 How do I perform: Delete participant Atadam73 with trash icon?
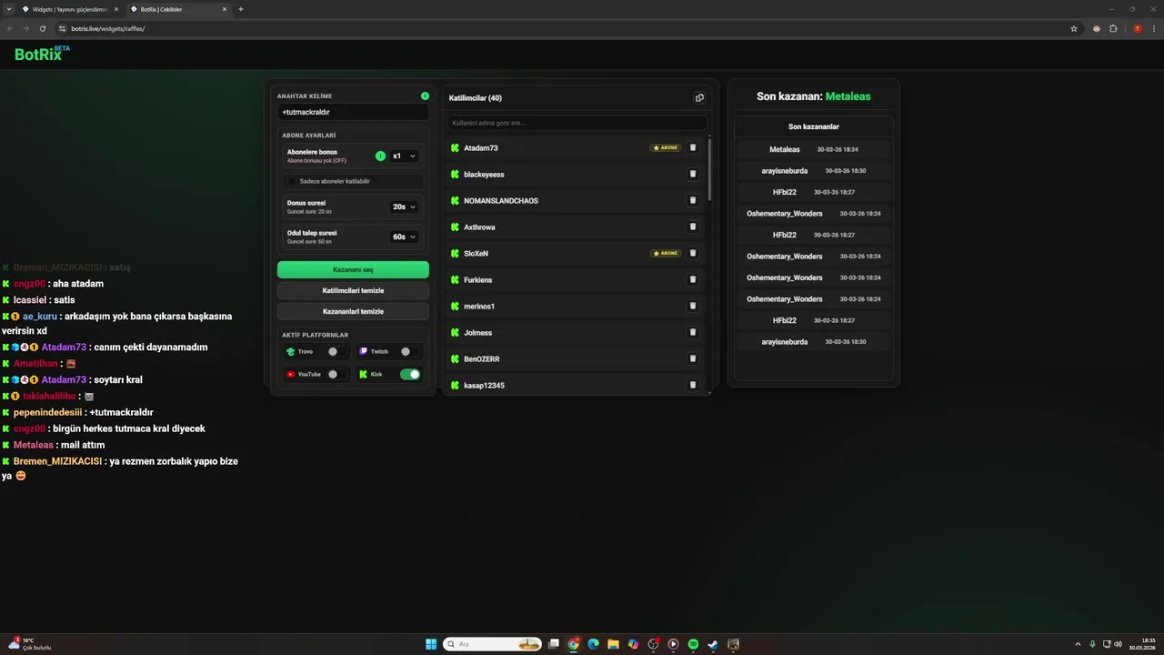pyautogui.click(x=693, y=147)
